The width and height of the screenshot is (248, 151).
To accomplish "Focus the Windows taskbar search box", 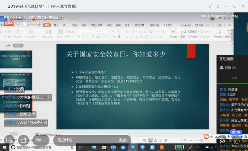I will coord(43,147).
